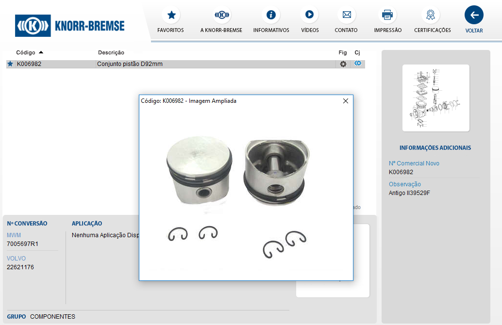The height and width of the screenshot is (325, 502).
Task: Close the Imagem Ampliada popup
Action: [x=346, y=101]
